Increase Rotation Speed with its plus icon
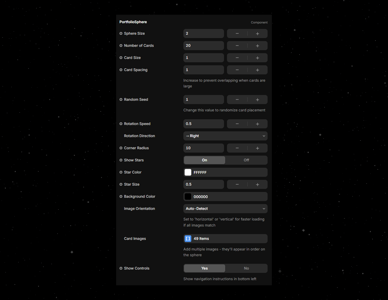The width and height of the screenshot is (388, 300). (257, 124)
